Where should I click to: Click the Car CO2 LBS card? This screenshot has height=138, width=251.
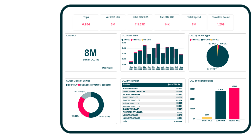167,22
